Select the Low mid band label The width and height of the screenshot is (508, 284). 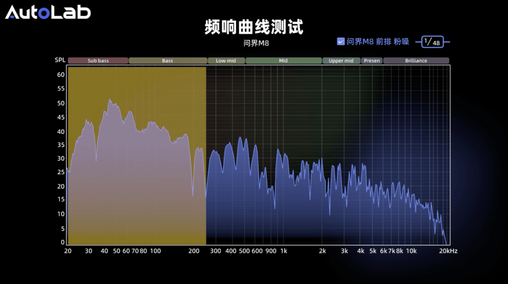click(x=226, y=61)
